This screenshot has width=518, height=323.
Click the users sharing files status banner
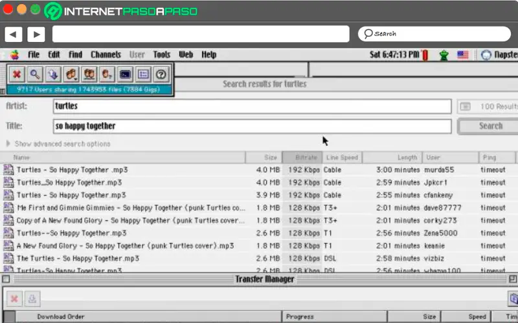click(89, 89)
